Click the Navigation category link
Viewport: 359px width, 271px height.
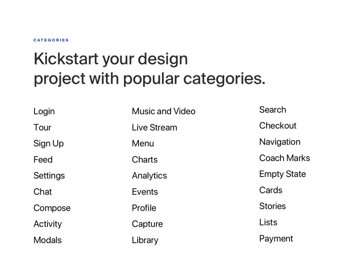tap(280, 142)
